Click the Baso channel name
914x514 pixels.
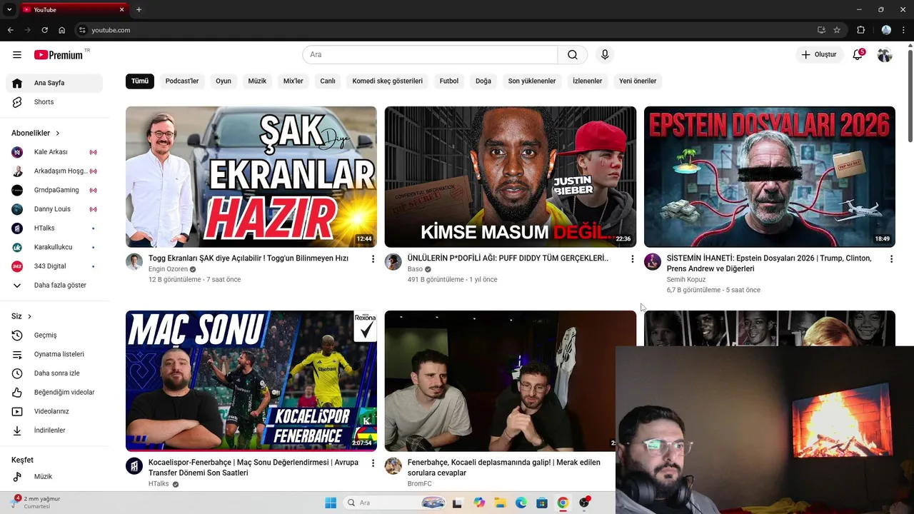(415, 269)
